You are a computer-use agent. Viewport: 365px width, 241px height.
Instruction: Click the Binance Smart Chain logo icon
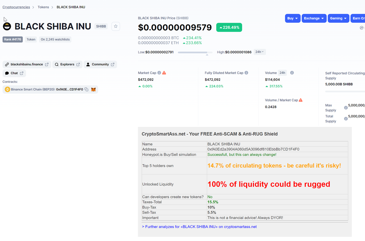pos(7,90)
